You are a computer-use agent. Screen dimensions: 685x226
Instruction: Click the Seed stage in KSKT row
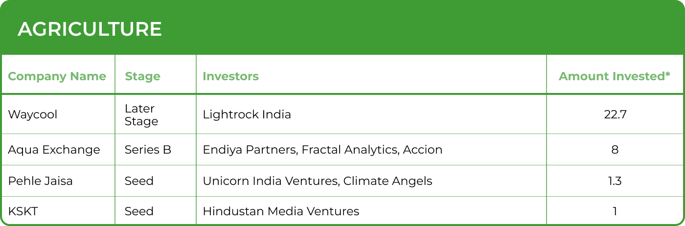pos(139,211)
